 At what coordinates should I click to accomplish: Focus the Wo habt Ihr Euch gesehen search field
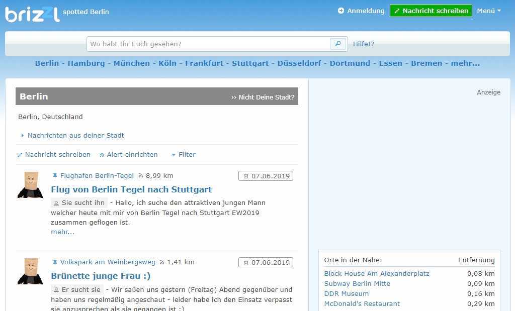(x=208, y=44)
